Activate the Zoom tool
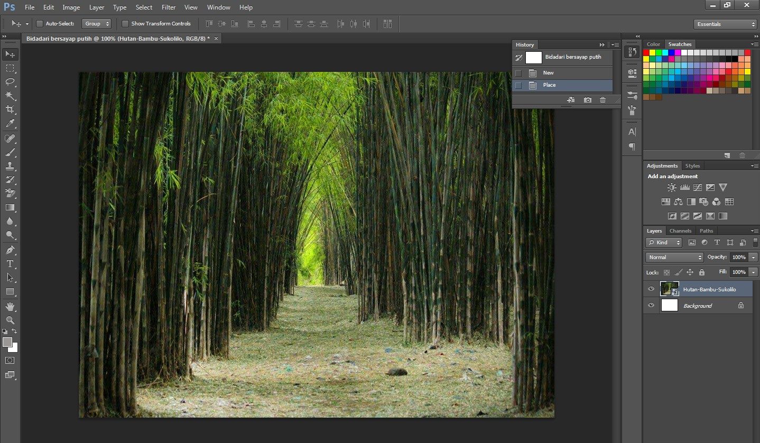760x443 pixels. [10, 320]
